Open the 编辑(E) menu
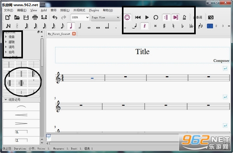 (22, 10)
